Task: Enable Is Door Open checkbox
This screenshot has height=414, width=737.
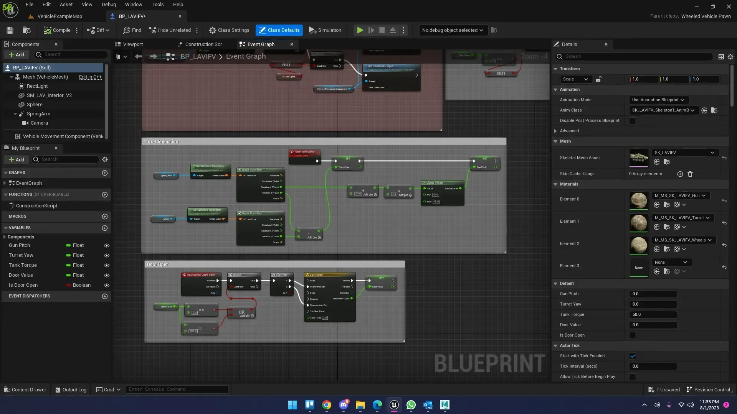Action: [632, 335]
